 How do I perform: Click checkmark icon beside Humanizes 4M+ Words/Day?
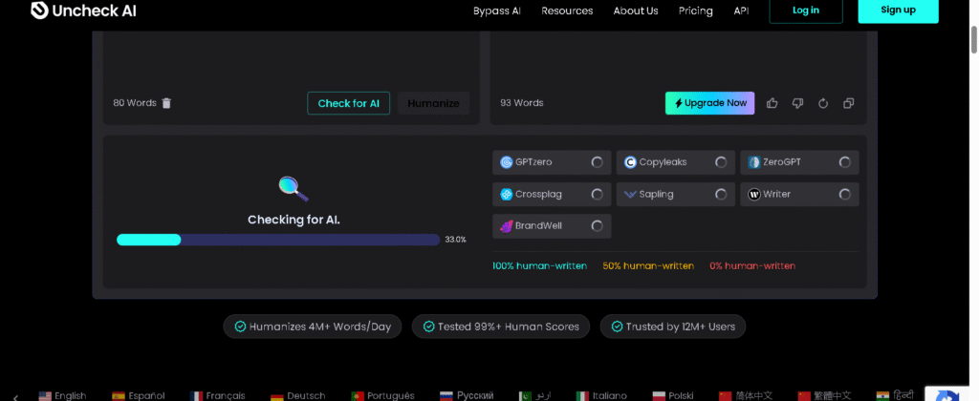click(240, 327)
